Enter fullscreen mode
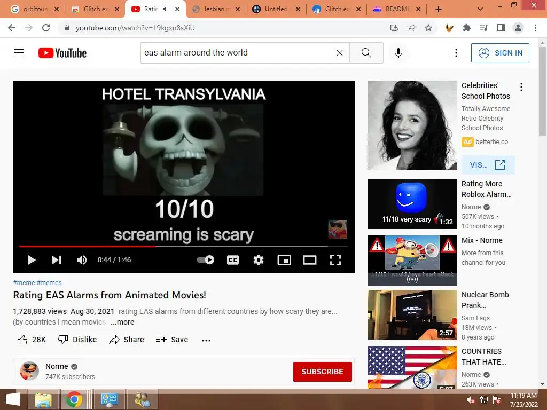This screenshot has width=547, height=410. tap(335, 260)
